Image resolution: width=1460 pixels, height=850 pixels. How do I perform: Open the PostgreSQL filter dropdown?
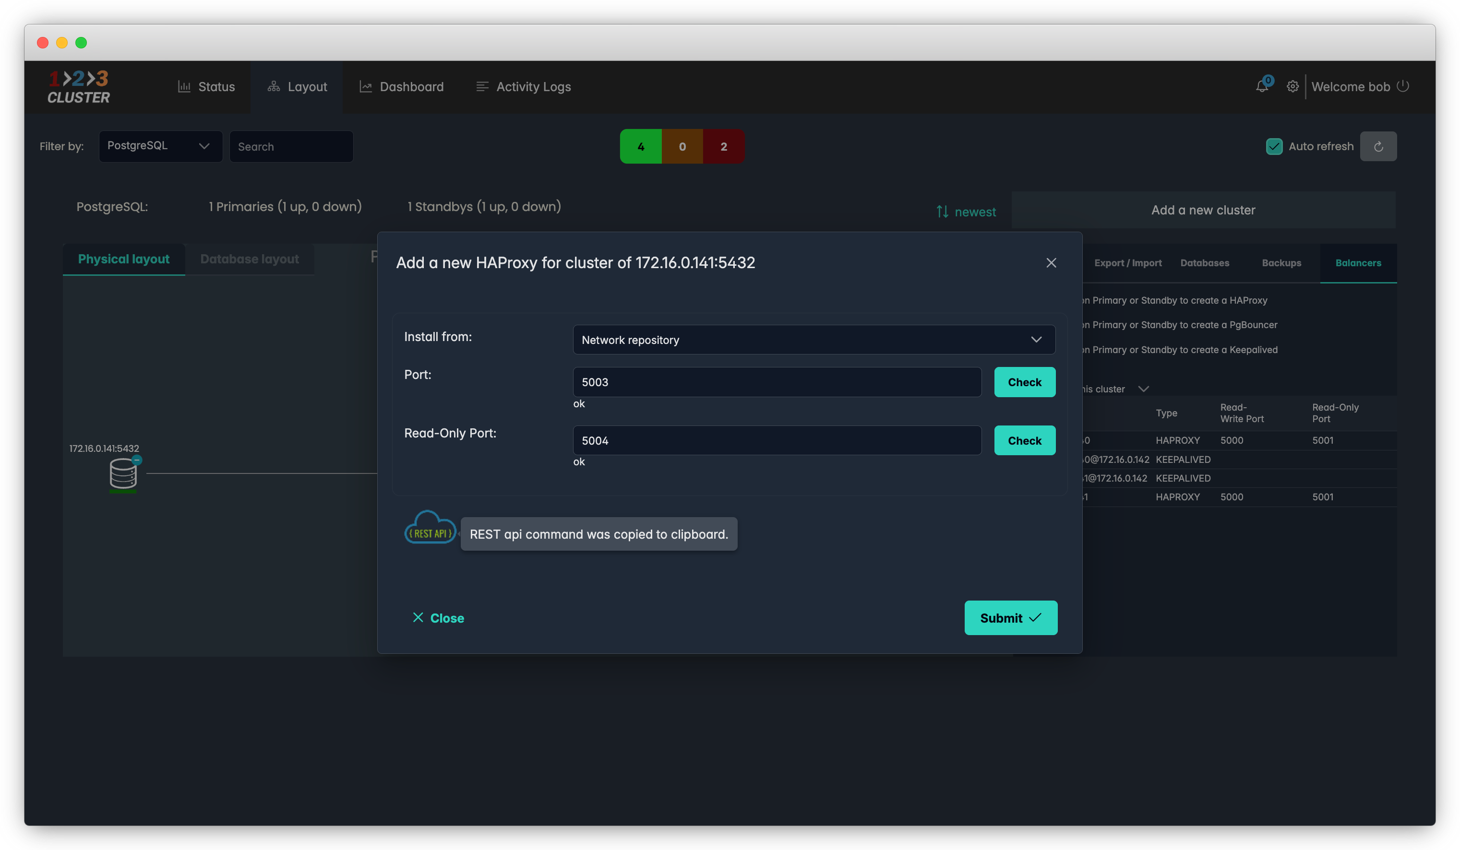160,146
